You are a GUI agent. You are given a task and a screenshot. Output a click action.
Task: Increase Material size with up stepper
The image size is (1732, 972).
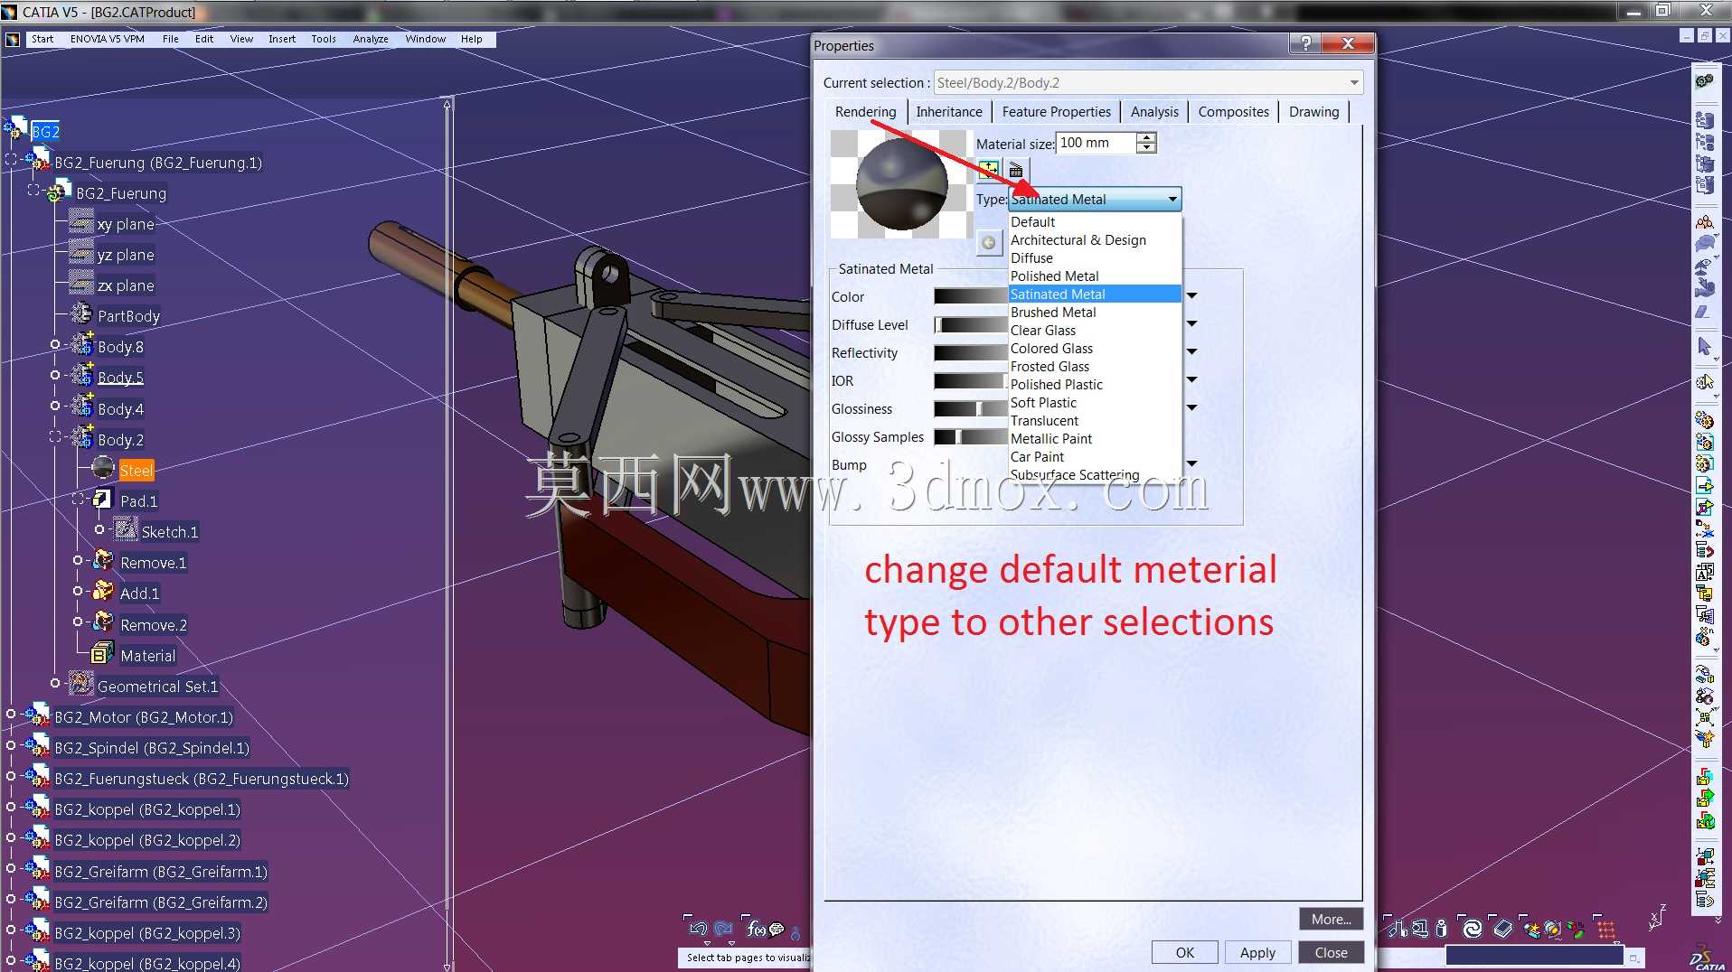(1146, 137)
